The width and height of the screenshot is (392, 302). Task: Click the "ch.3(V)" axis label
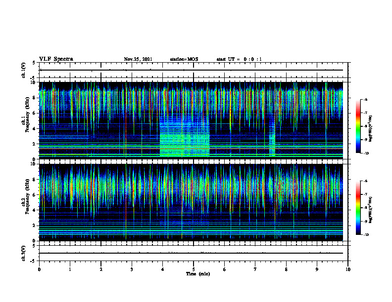point(24,253)
